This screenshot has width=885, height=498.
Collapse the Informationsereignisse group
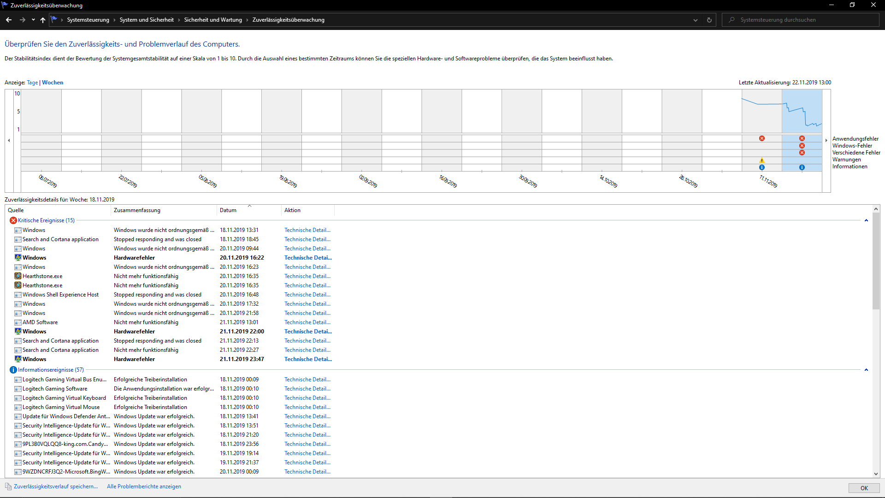[x=866, y=370]
